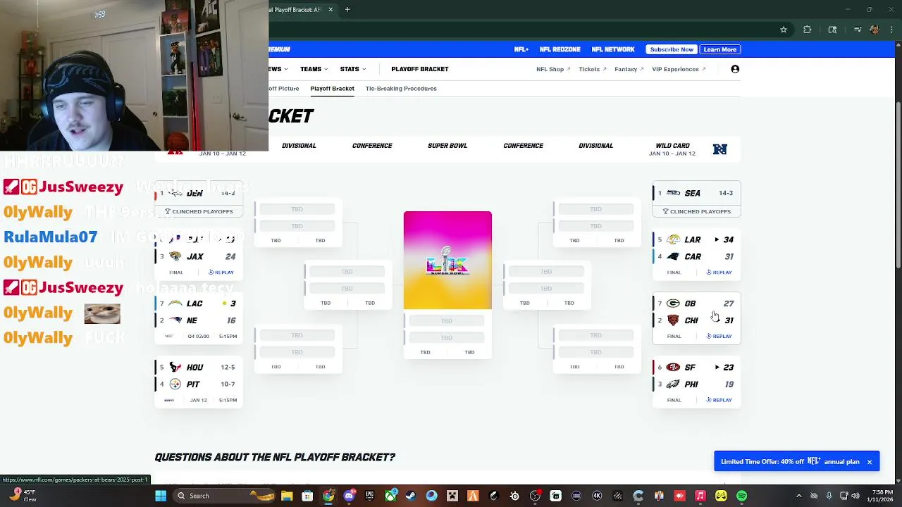The image size is (902, 507).
Task: Watch replay of GB vs CHI game
Action: point(719,337)
